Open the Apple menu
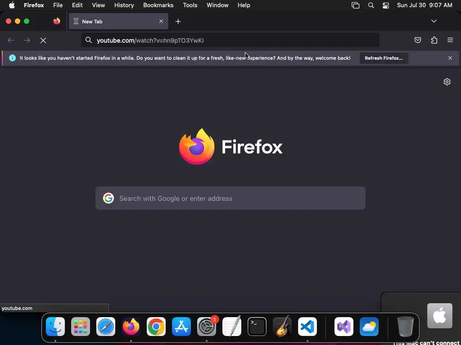This screenshot has width=461, height=345. coord(12,5)
